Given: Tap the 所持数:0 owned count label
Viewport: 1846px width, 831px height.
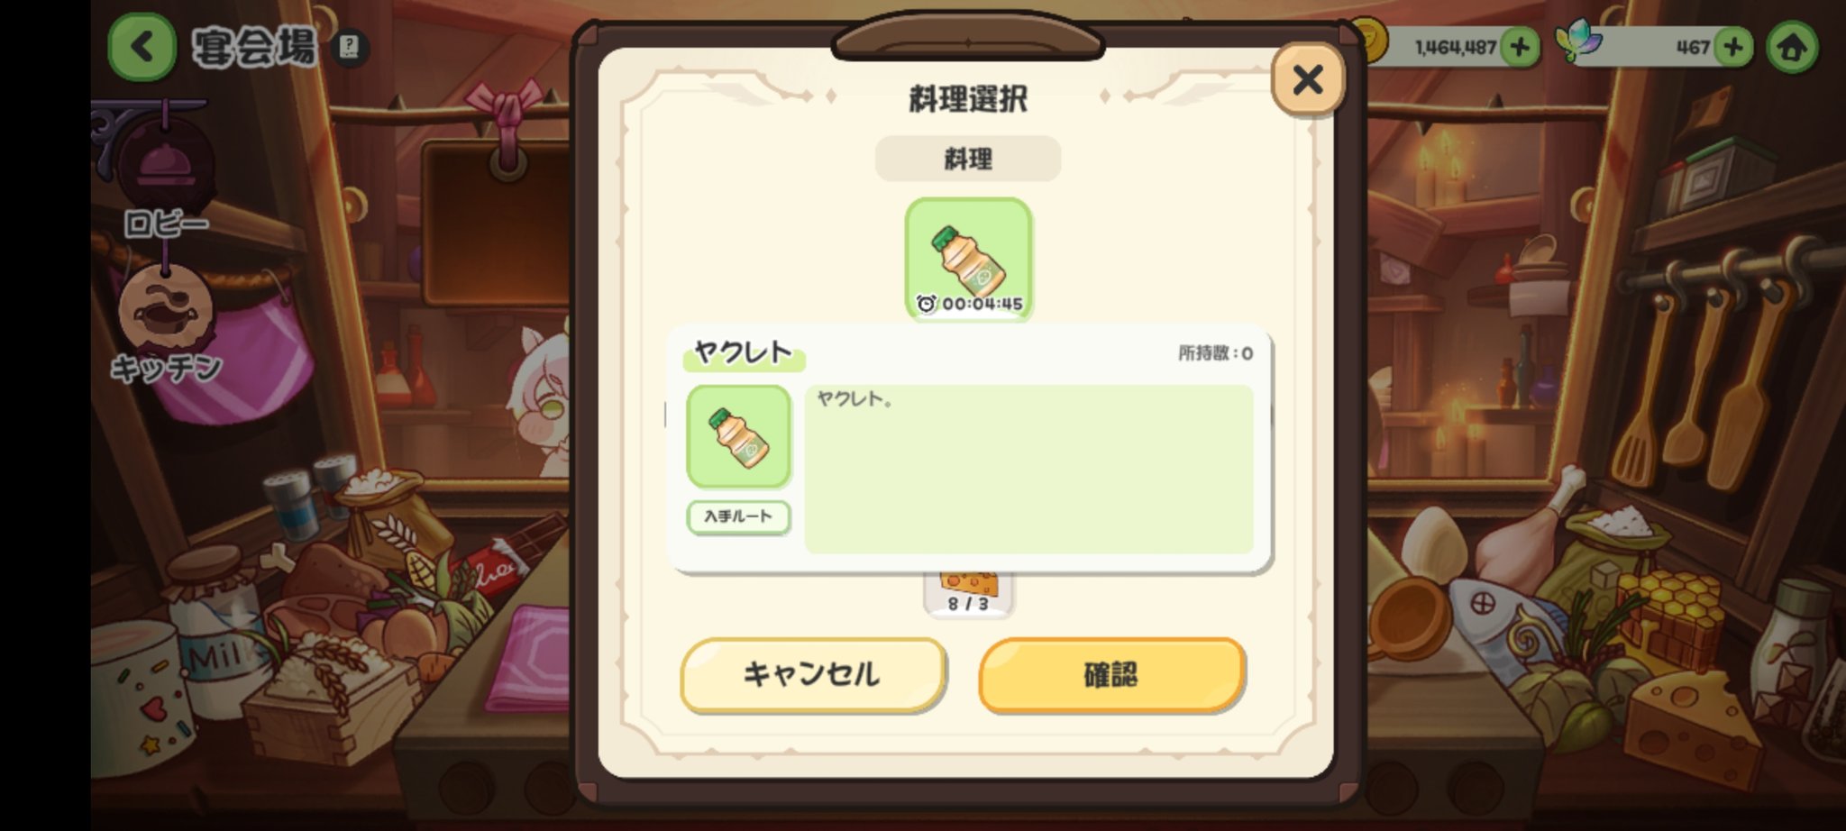Looking at the screenshot, I should click(x=1215, y=353).
